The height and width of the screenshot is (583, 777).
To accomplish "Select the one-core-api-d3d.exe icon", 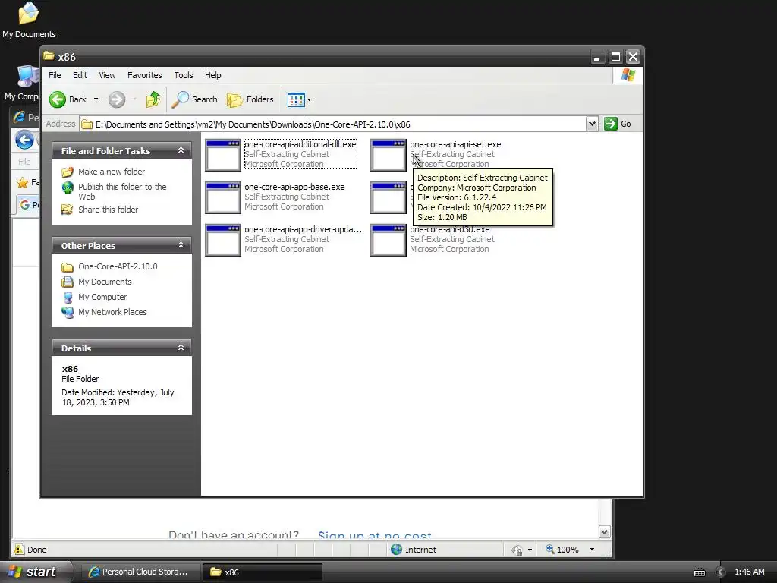I will point(388,240).
